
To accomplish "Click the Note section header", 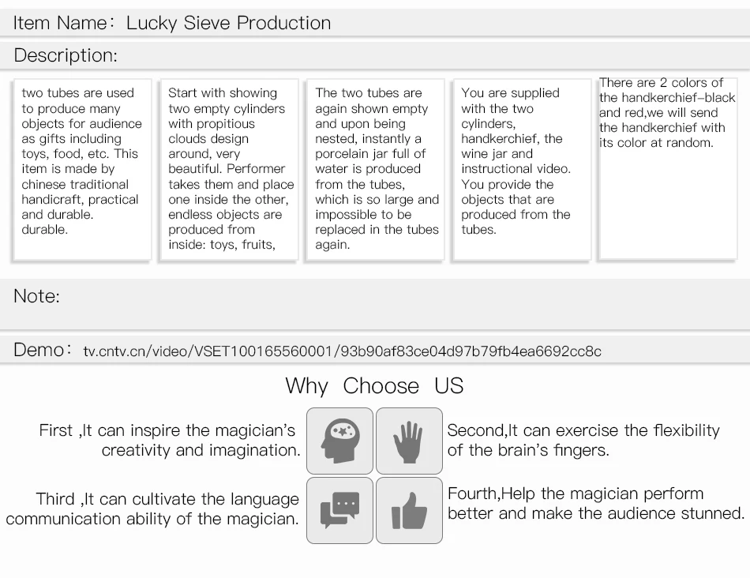I will point(375,304).
